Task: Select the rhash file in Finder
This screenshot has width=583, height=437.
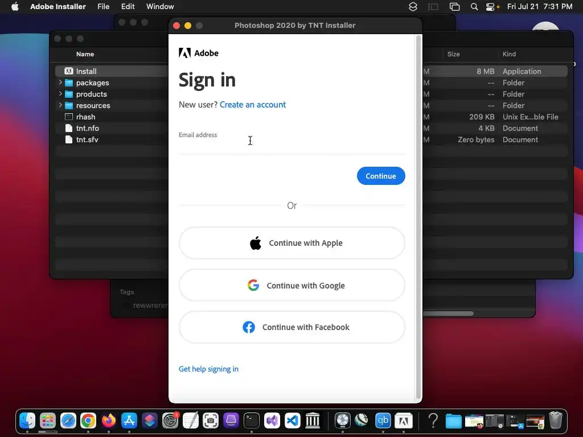Action: tap(86, 117)
